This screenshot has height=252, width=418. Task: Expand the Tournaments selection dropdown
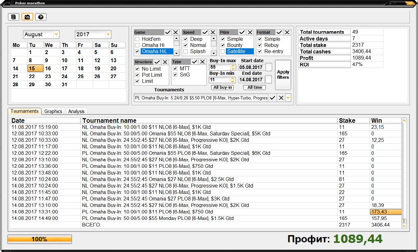tap(288, 97)
